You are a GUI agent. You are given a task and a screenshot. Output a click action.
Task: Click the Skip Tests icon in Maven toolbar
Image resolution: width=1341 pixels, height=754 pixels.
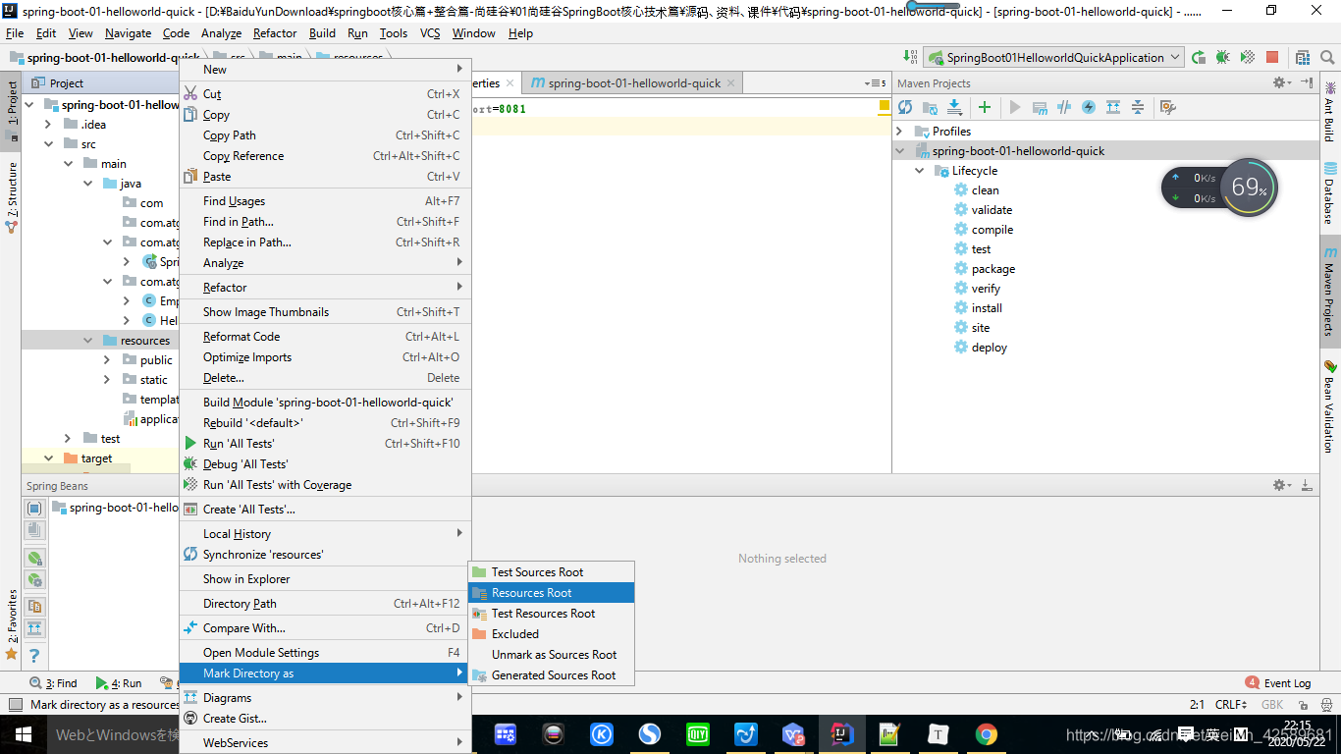point(1065,107)
